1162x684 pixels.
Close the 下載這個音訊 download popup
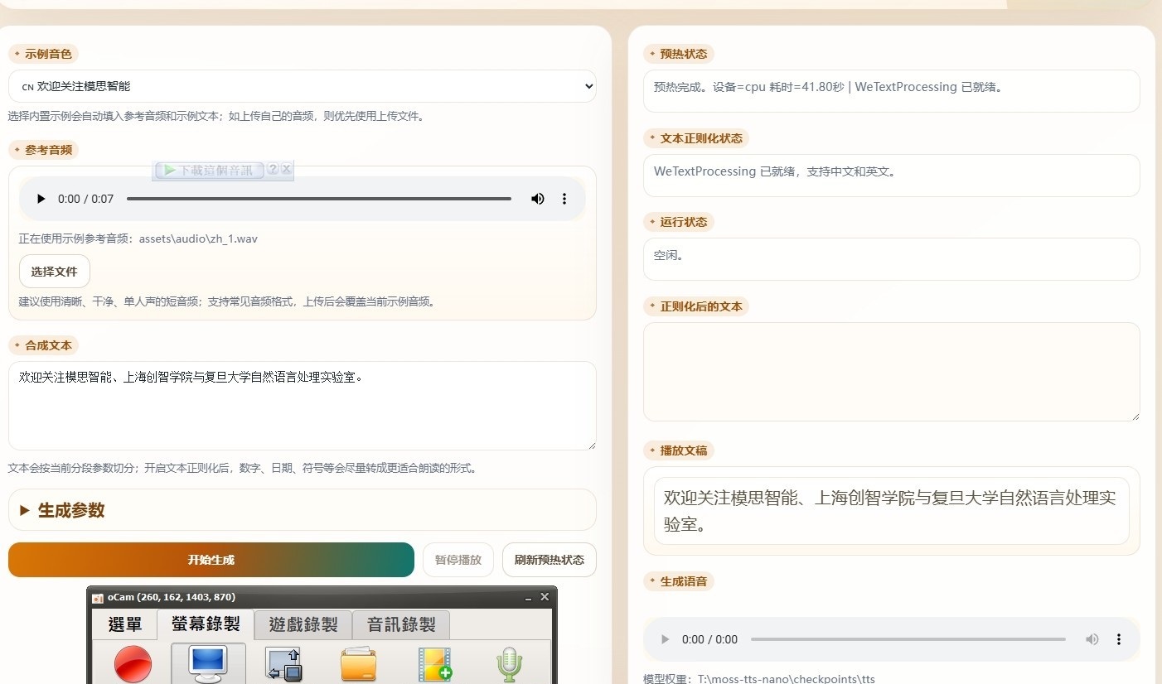[x=286, y=169]
